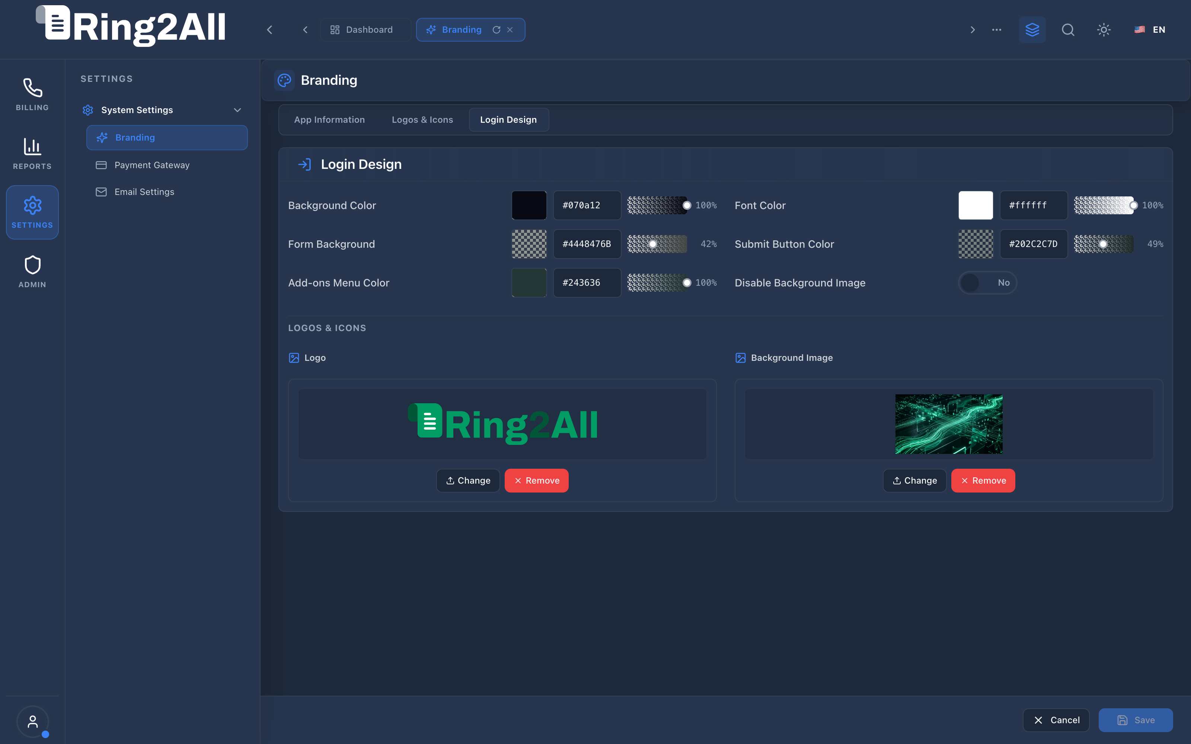The height and width of the screenshot is (744, 1191).
Task: Open the search magnifier icon
Action: 1068,29
